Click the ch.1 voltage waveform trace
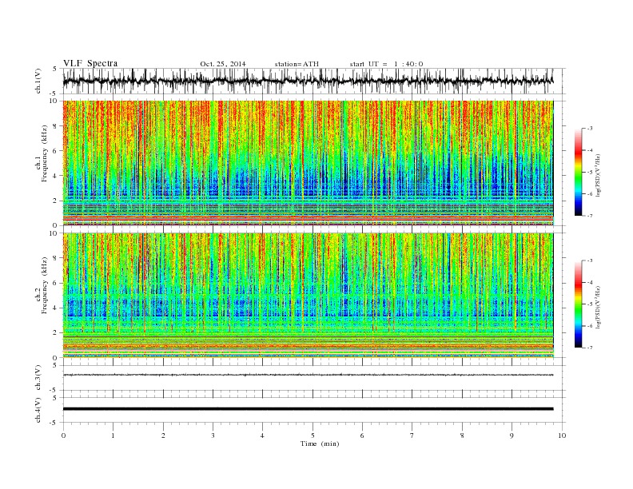633x489 pixels. coord(308,81)
